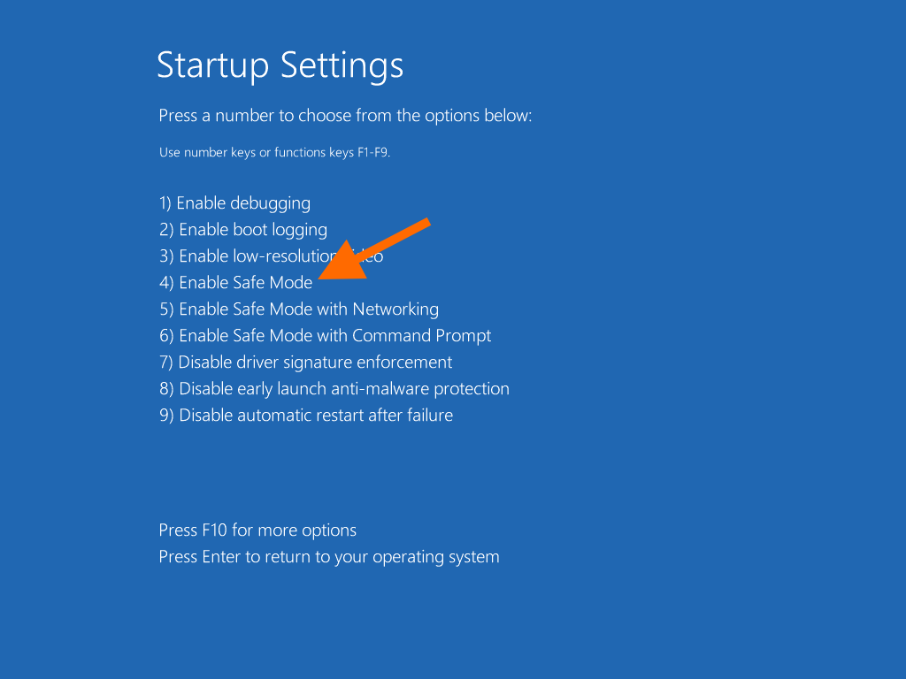Click the 'more options' text
Viewport: 906px width, 679px height.
[307, 530]
